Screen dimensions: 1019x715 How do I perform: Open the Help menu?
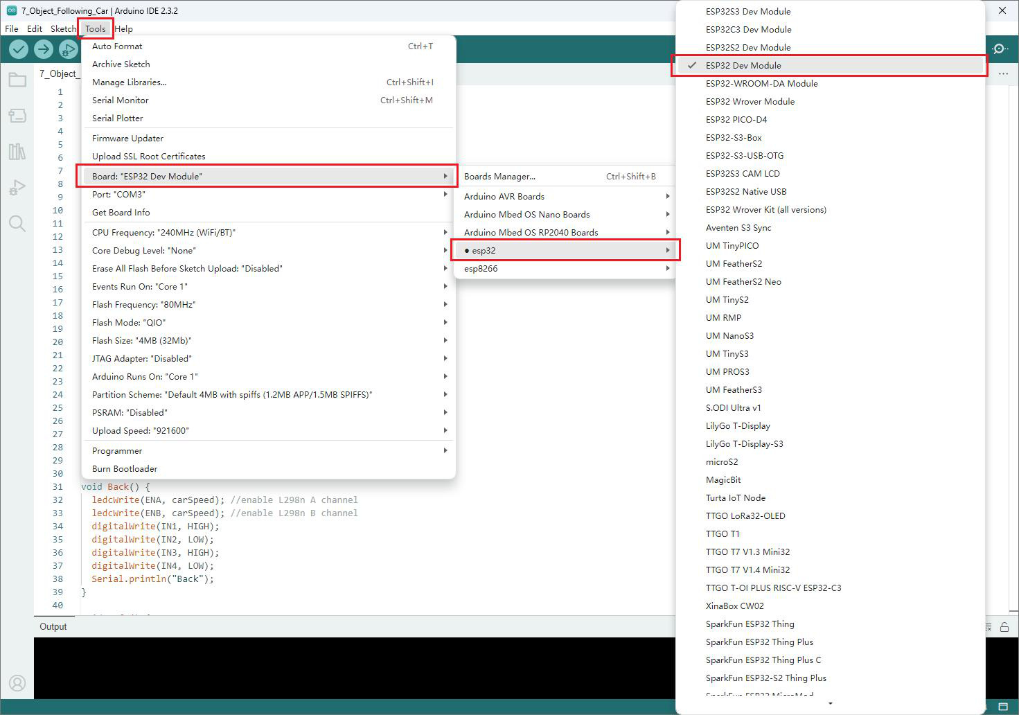(124, 28)
